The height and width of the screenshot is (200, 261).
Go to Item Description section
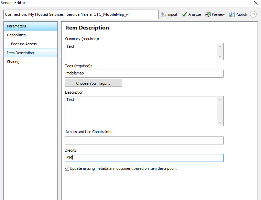tap(20, 53)
